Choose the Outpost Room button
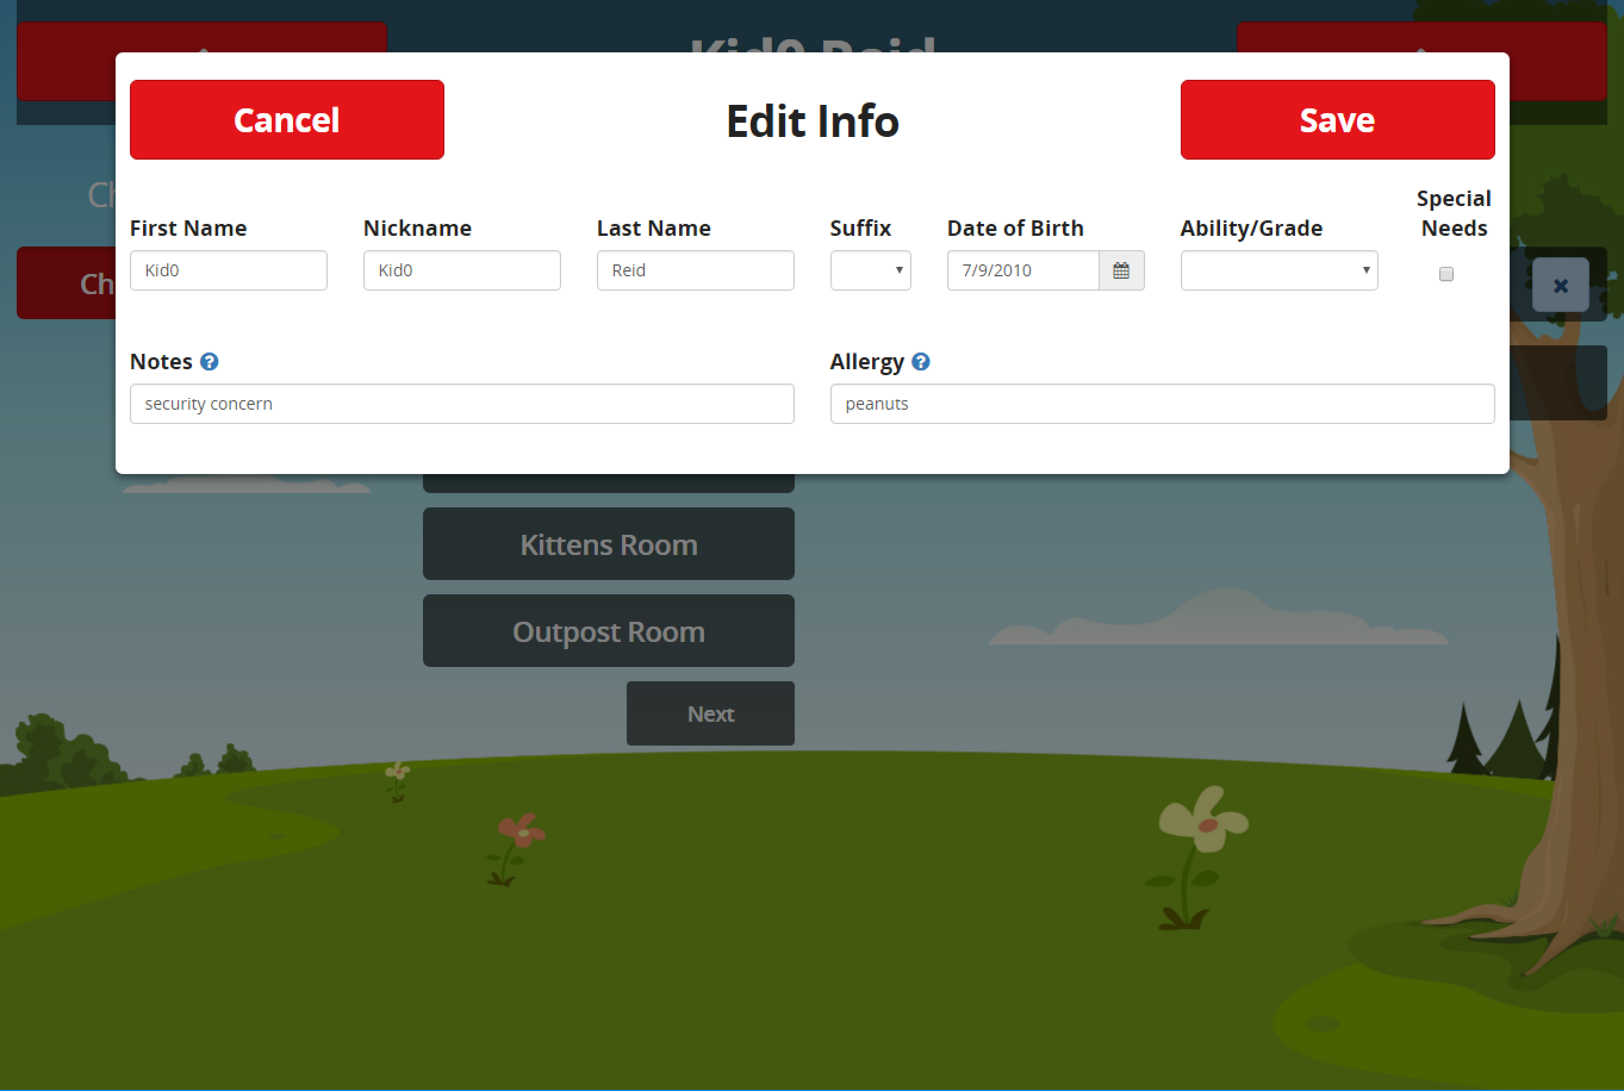 click(x=608, y=631)
